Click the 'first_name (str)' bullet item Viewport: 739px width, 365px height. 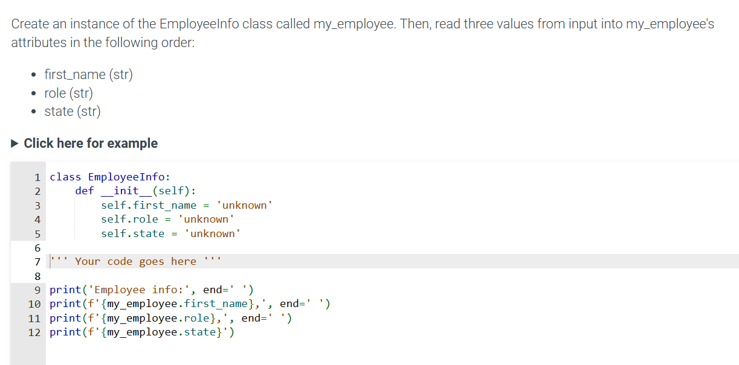coord(88,74)
